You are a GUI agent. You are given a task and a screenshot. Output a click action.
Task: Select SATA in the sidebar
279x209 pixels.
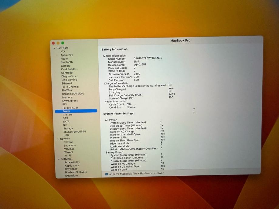(x=66, y=122)
